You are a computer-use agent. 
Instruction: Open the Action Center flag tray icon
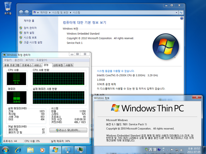point(172,150)
